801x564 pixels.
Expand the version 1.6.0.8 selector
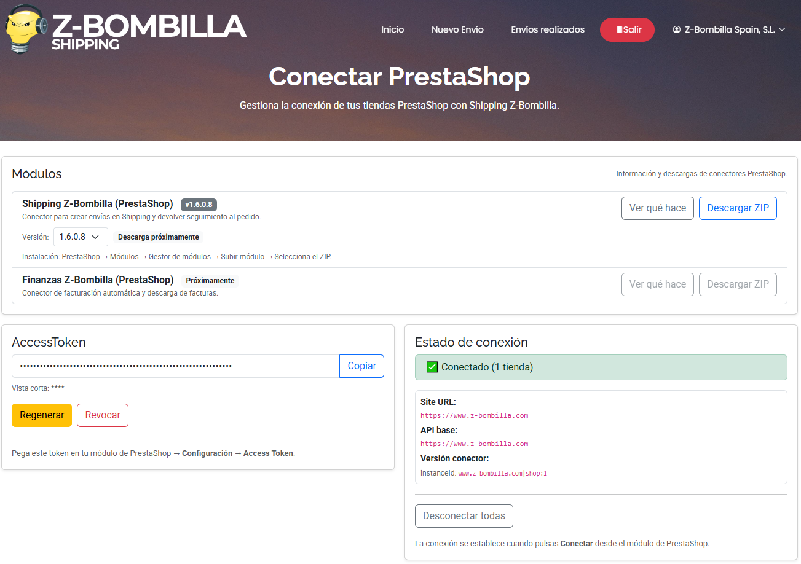click(x=81, y=237)
